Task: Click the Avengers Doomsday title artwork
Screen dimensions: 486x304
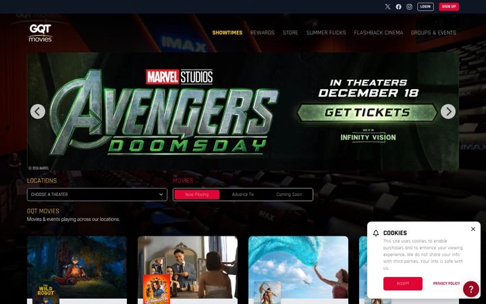Action: coord(164,113)
